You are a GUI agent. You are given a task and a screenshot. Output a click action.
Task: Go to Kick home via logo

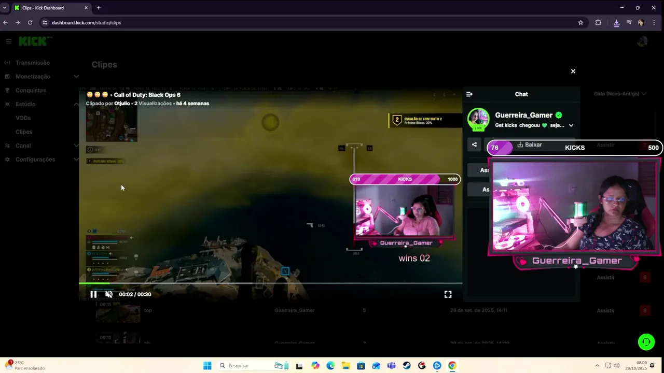[35, 41]
